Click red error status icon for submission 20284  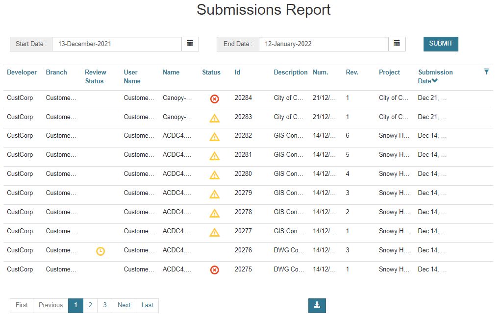[214, 98]
